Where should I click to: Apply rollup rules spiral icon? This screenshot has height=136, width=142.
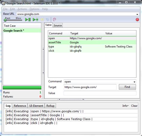pyautogui.click(x=55, y=19)
